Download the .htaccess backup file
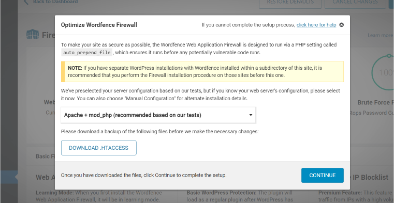 (x=99, y=148)
